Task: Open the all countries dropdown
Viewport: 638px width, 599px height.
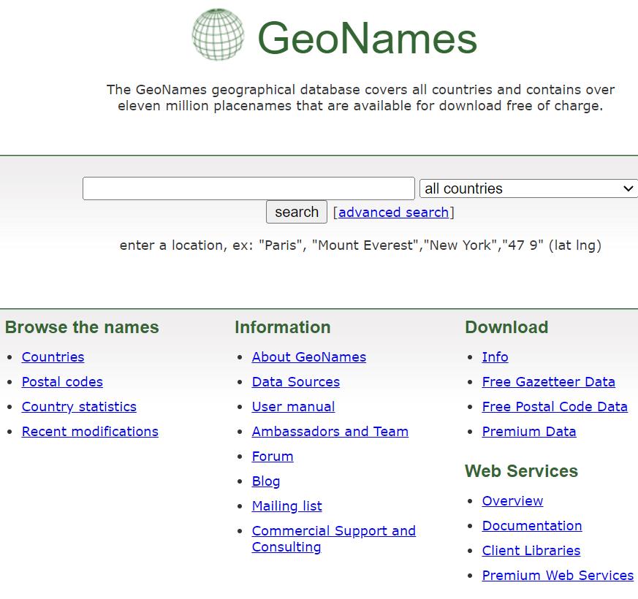Action: click(x=528, y=188)
